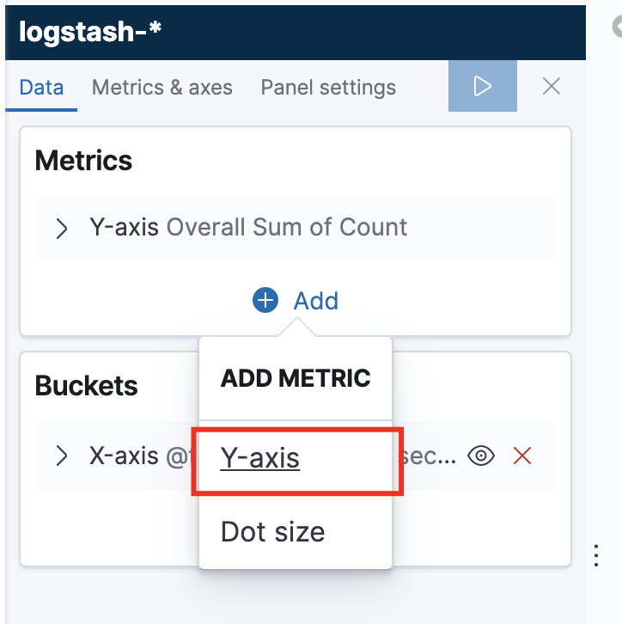Choose Dot size from the Add Metric menu
Screen dimensions: 622x624
(272, 532)
